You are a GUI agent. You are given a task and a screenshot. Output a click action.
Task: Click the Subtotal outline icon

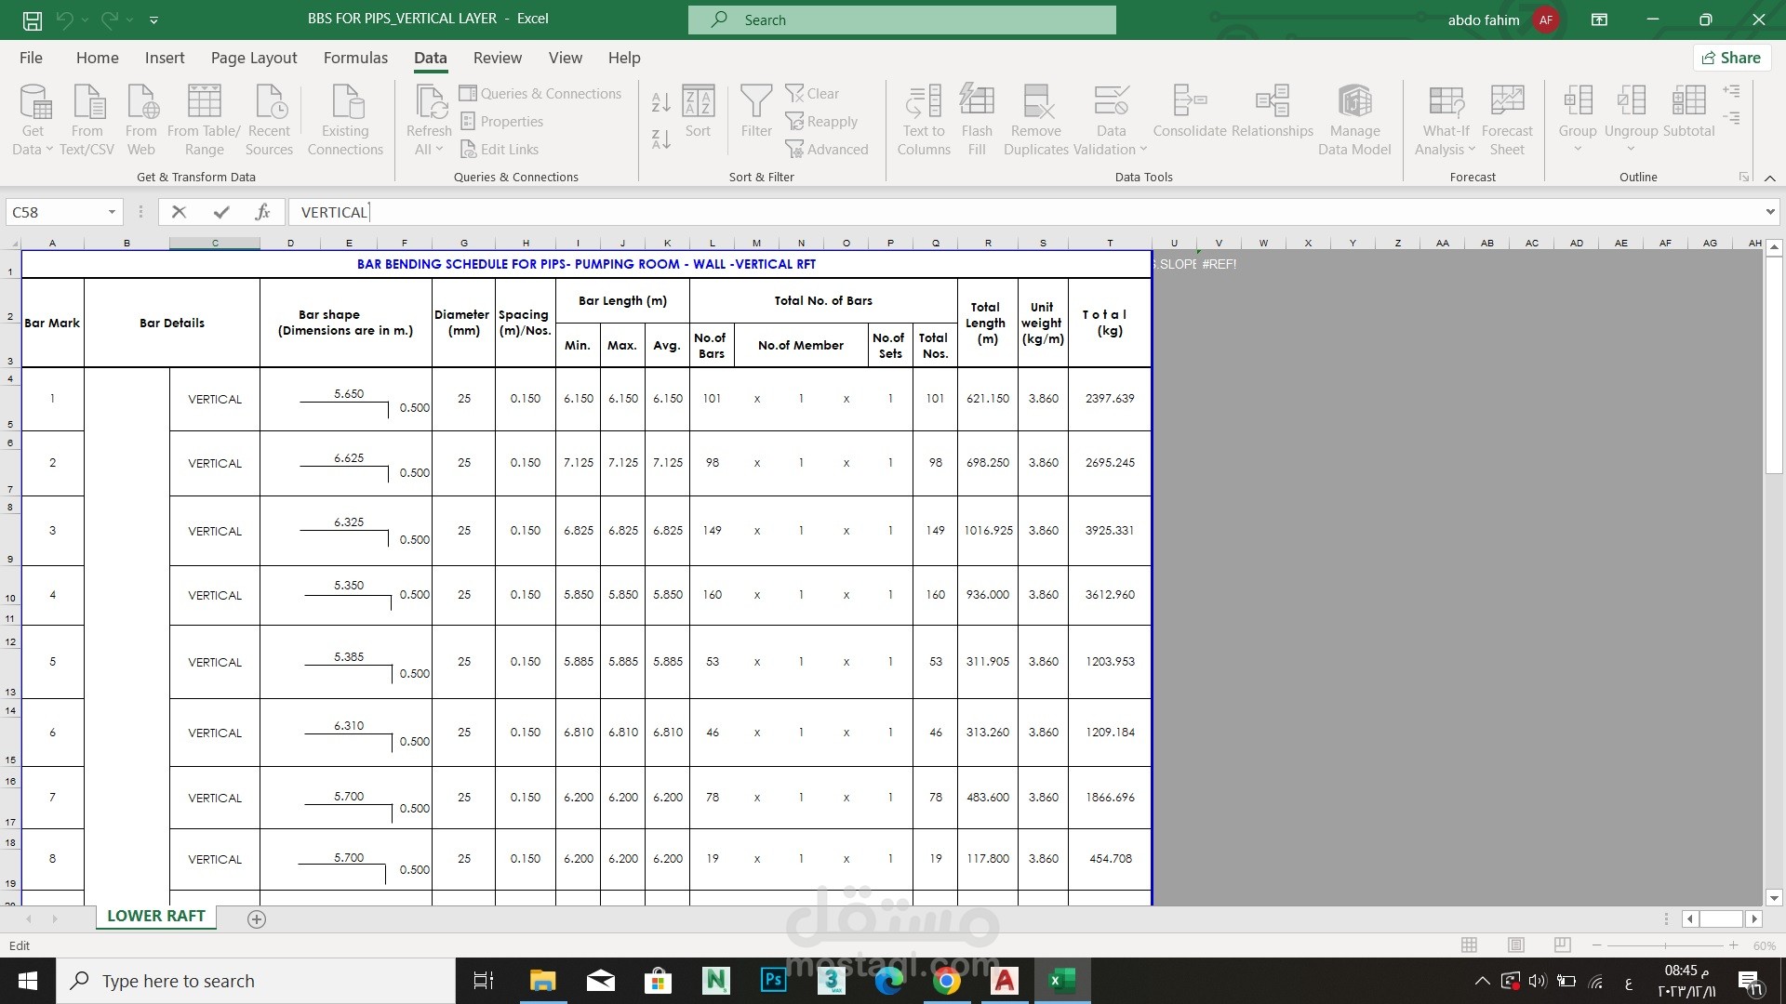pos(1688,102)
